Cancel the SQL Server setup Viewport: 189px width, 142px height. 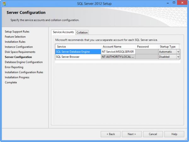tap(153, 134)
